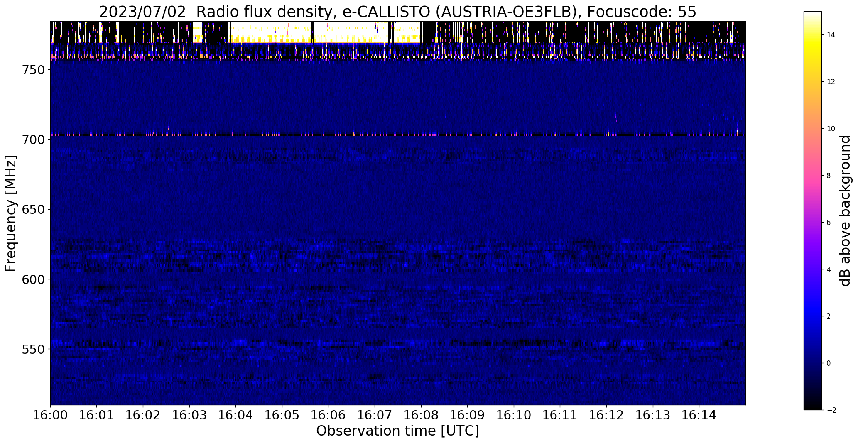Click the 16:13 time tick label

tap(653, 415)
